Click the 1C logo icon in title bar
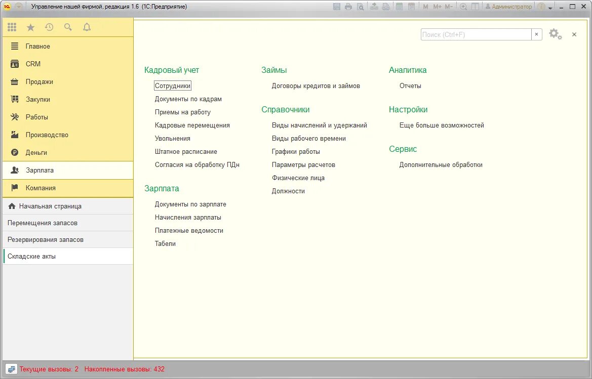 (x=7, y=7)
